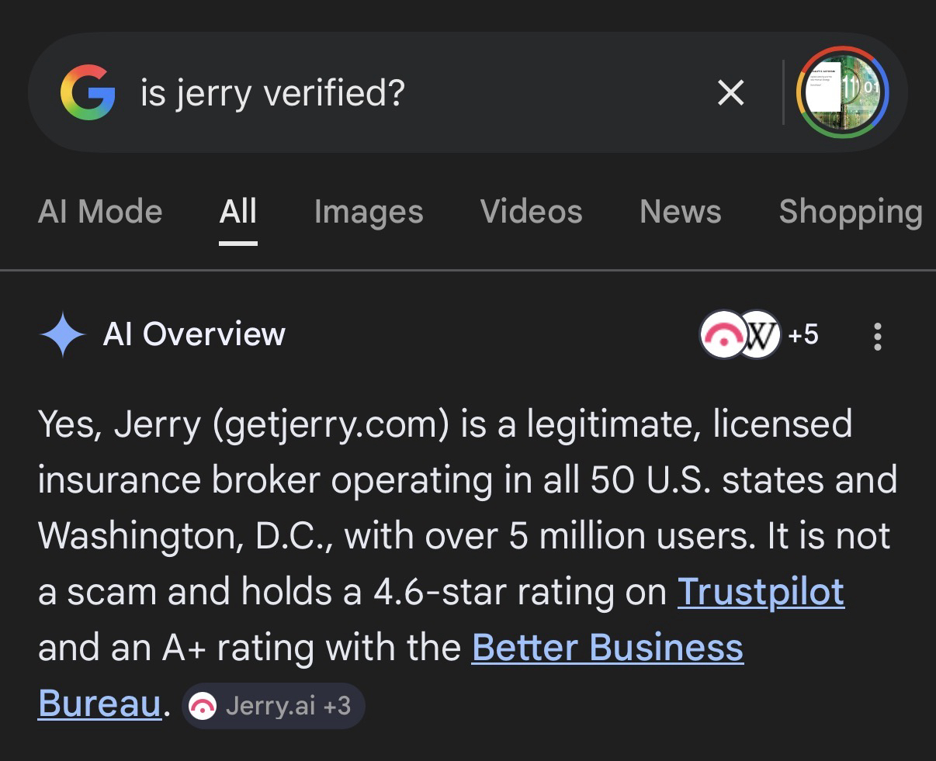
Task: Switch to the Images tab
Action: pos(369,212)
